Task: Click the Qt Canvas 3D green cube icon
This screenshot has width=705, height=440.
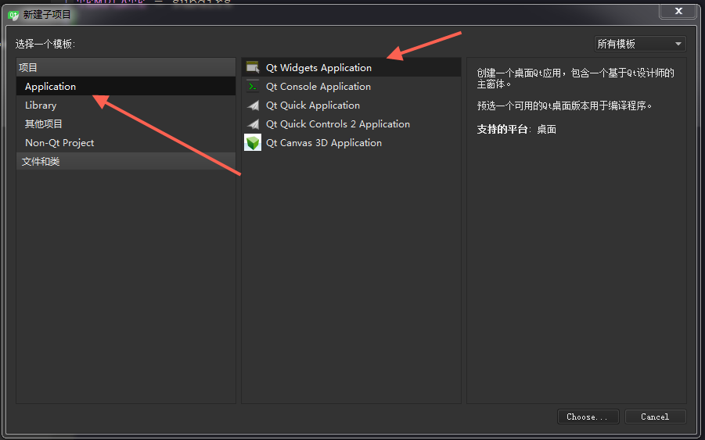Action: (x=253, y=143)
